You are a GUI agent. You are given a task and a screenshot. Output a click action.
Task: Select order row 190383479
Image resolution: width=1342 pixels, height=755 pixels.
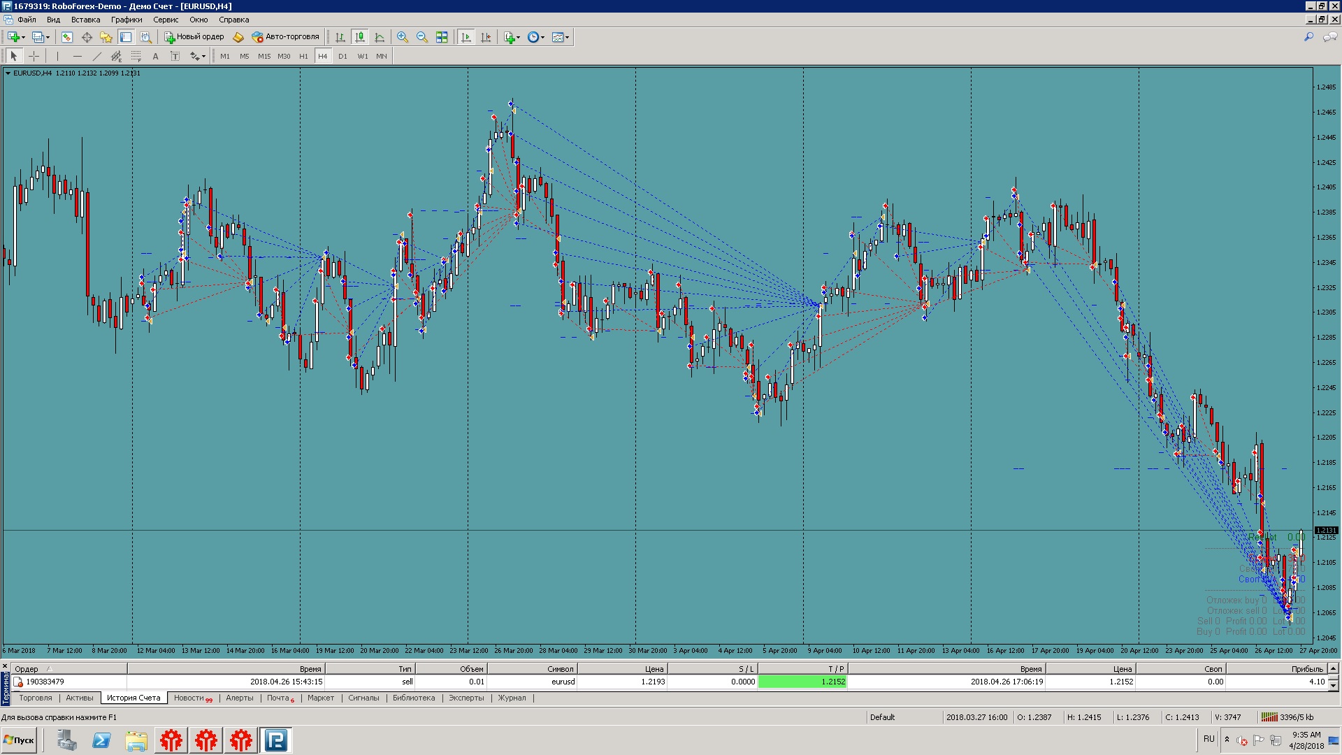pos(670,682)
